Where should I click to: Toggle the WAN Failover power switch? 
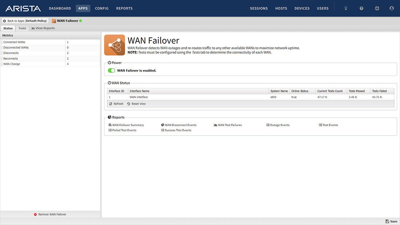pos(111,71)
